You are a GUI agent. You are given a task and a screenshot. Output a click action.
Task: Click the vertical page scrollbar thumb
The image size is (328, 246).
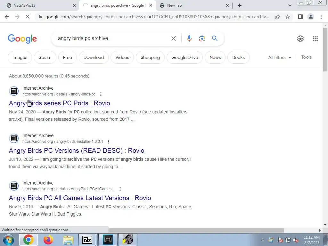pyautogui.click(x=325, y=49)
